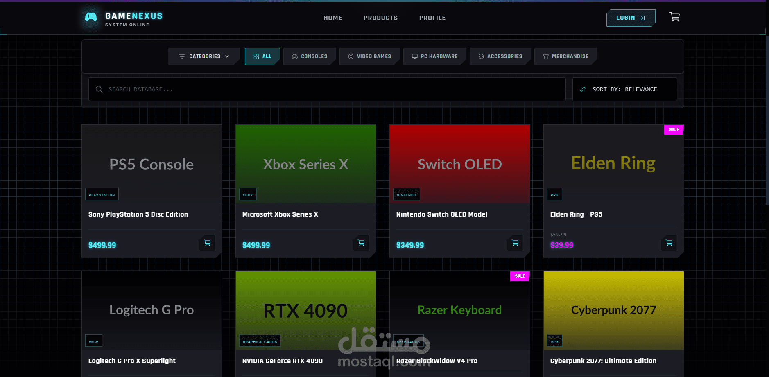
Task: Click the Xbox category tag
Action: point(248,194)
